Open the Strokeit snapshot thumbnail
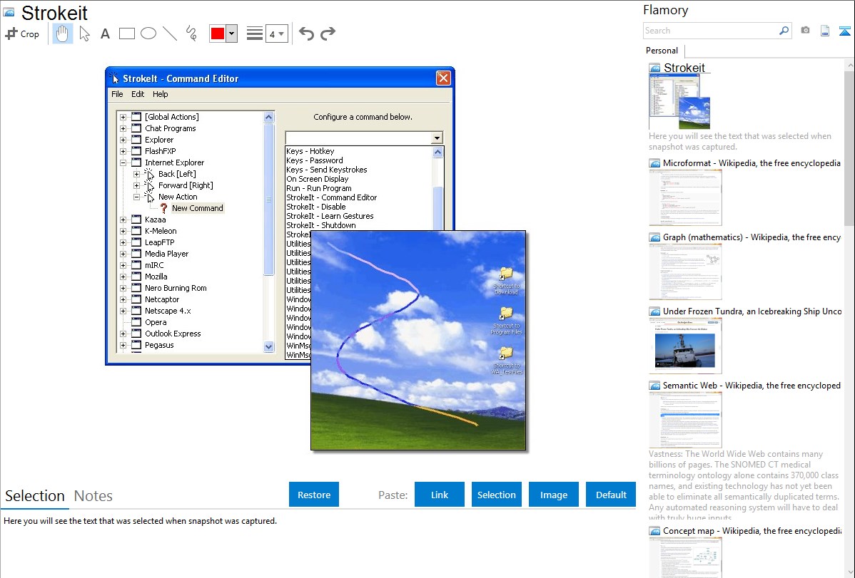Screen dimensions: 855x578 coord(679,102)
